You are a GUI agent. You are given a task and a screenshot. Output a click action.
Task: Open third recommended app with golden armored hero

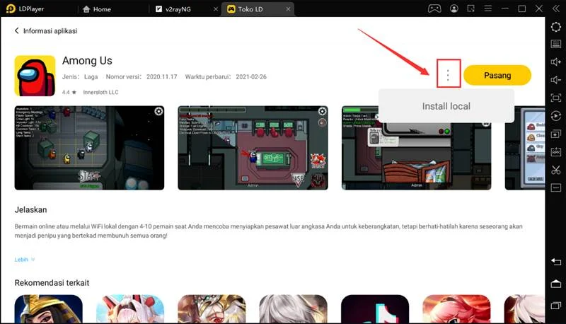pyautogui.click(x=212, y=309)
